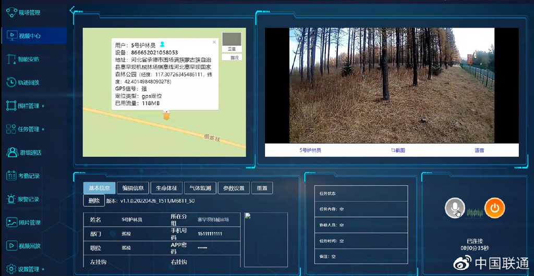Click the 智能安防 crane icon
534x276 pixels.
click(11, 59)
